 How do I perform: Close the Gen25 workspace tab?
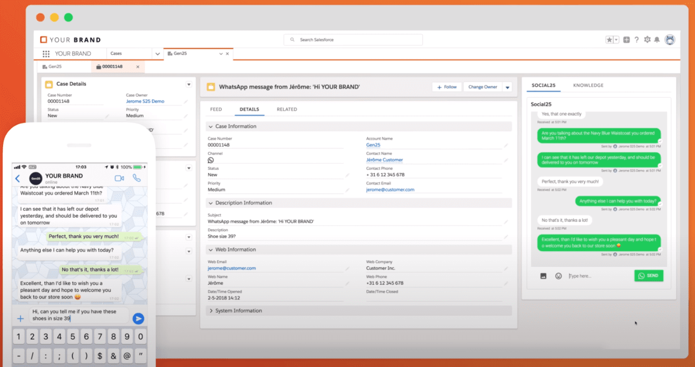tap(228, 54)
